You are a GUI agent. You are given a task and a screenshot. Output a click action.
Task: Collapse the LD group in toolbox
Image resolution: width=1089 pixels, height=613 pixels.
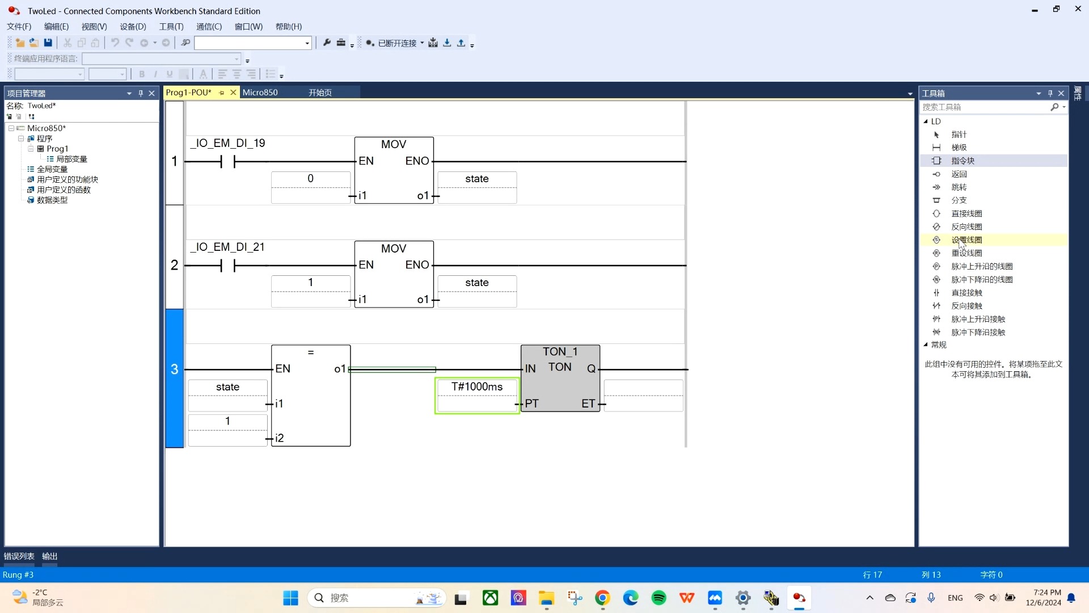(926, 121)
